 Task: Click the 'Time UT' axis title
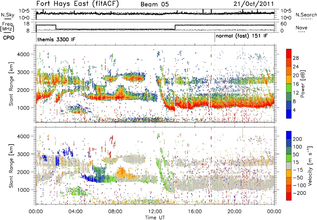click(x=155, y=218)
